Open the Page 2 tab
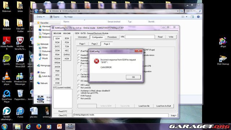The height and width of the screenshot is (130, 231). (95, 44)
